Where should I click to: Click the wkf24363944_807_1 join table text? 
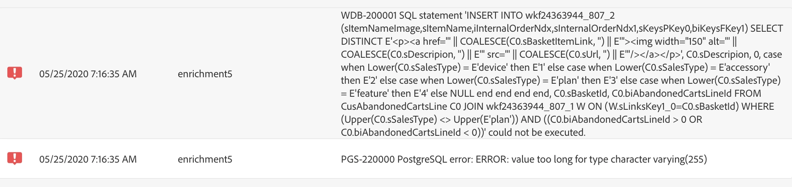(x=530, y=107)
